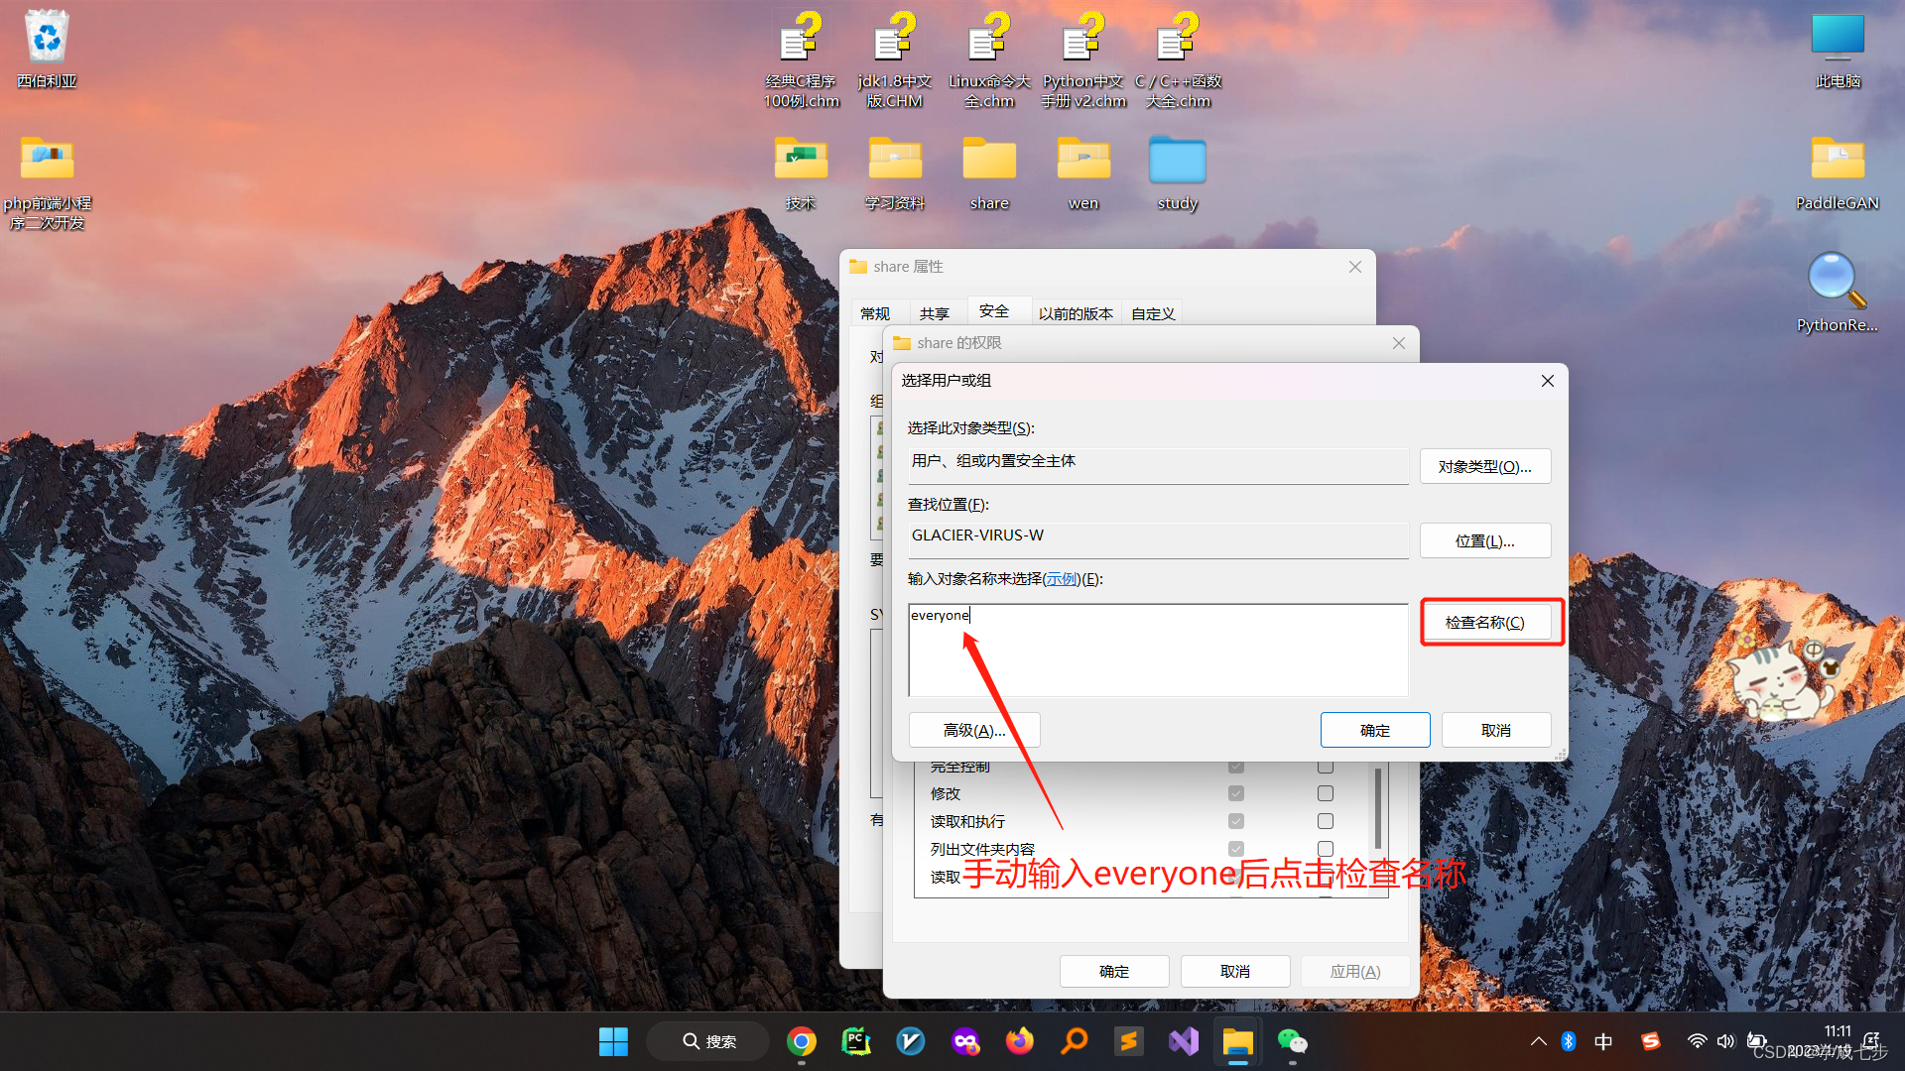Open the 对象类型(O)... chooser
Viewport: 1905px width, 1071px height.
point(1484,466)
